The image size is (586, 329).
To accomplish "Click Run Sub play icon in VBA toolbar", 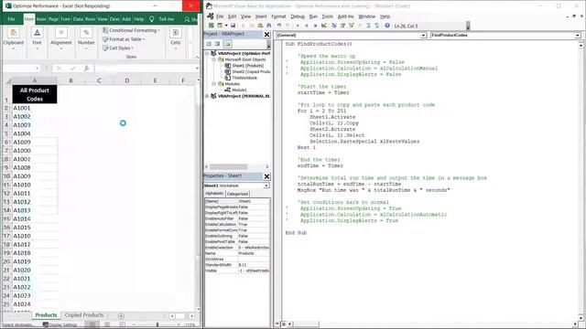I will [298, 26].
